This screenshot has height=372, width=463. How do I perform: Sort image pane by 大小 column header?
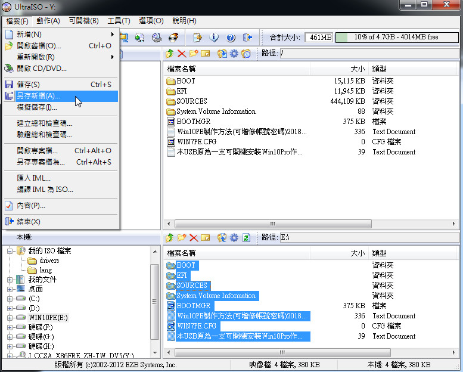pyautogui.click(x=339, y=69)
